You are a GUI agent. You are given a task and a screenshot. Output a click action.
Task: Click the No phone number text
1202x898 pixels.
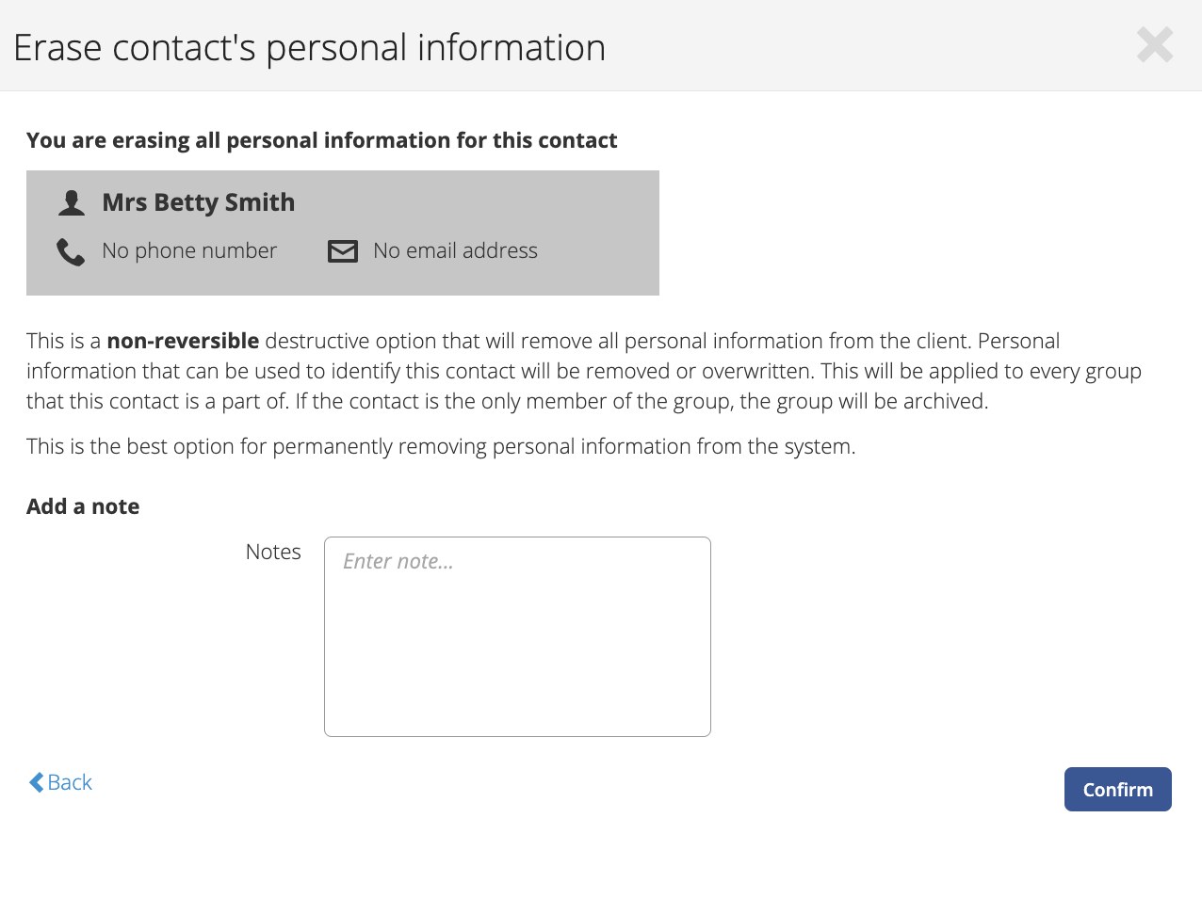(189, 250)
